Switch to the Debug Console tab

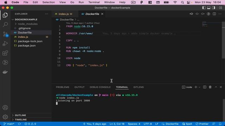tap(100, 87)
